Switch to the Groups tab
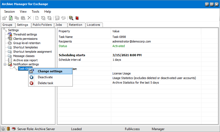220x132 pixels. [x=8, y=25]
